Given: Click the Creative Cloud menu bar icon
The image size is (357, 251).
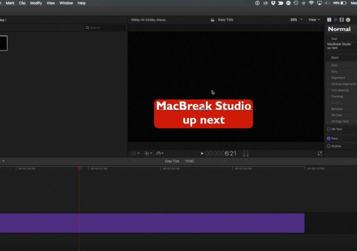Looking at the screenshot, I should pyautogui.click(x=265, y=3).
